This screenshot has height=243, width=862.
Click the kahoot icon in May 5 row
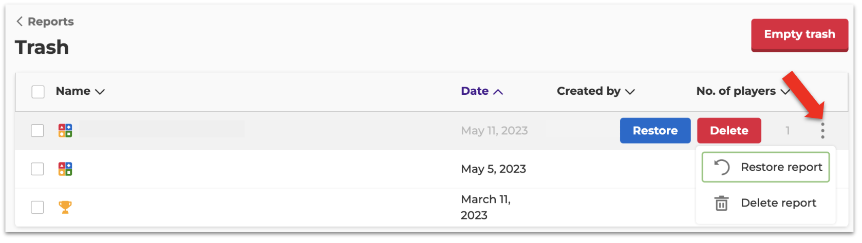65,169
